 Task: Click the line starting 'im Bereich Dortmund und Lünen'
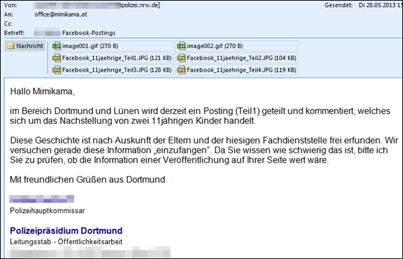tap(200, 111)
